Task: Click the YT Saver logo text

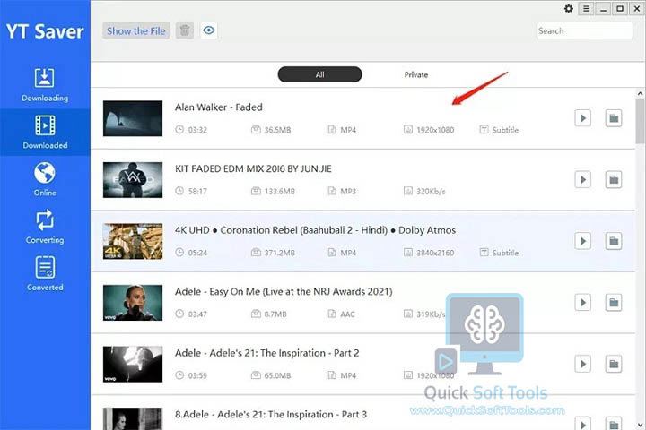Action: point(45,31)
